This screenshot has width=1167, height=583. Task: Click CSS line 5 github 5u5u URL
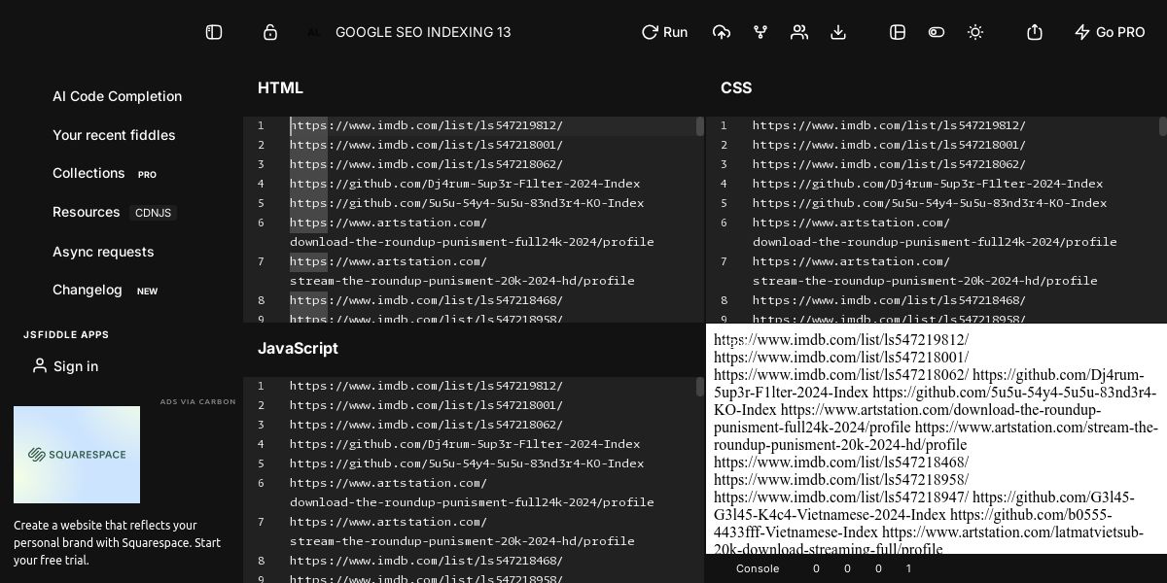click(x=930, y=203)
